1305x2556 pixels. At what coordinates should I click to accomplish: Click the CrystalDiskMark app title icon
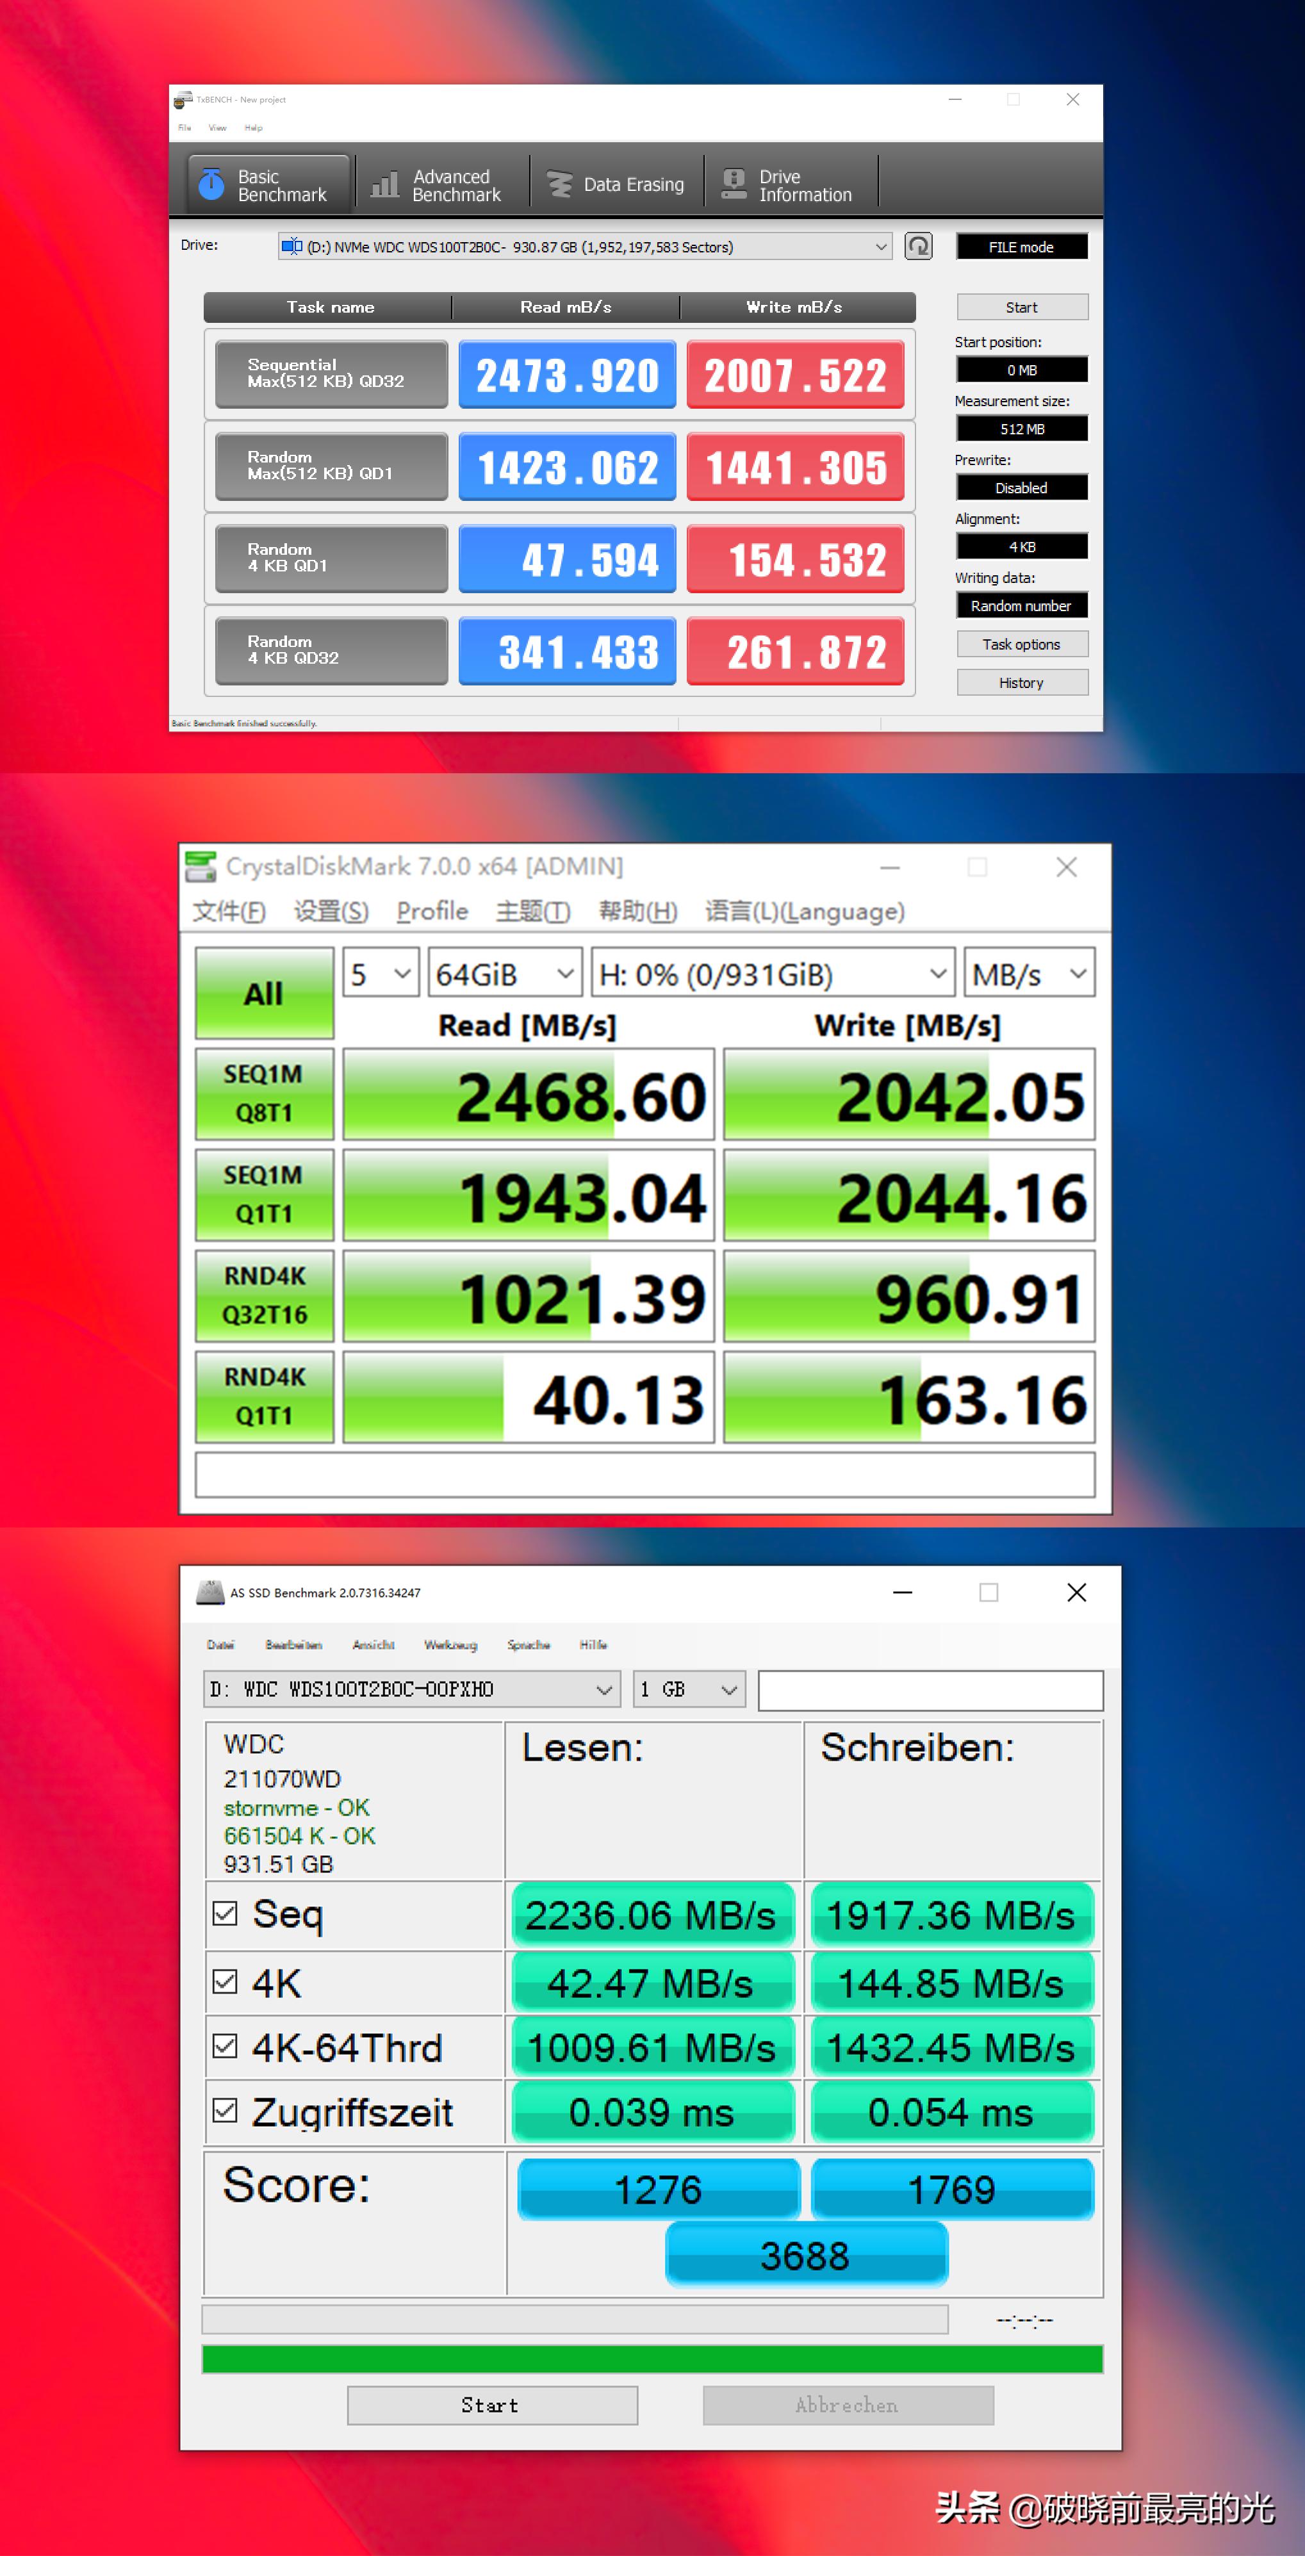point(201,866)
